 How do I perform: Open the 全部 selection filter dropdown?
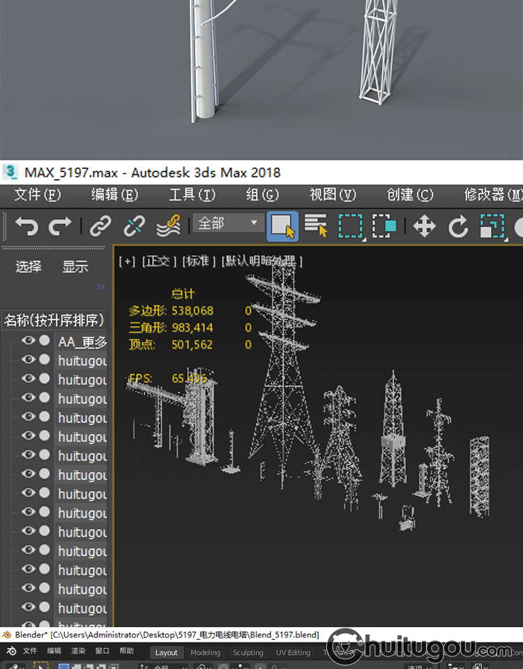228,224
